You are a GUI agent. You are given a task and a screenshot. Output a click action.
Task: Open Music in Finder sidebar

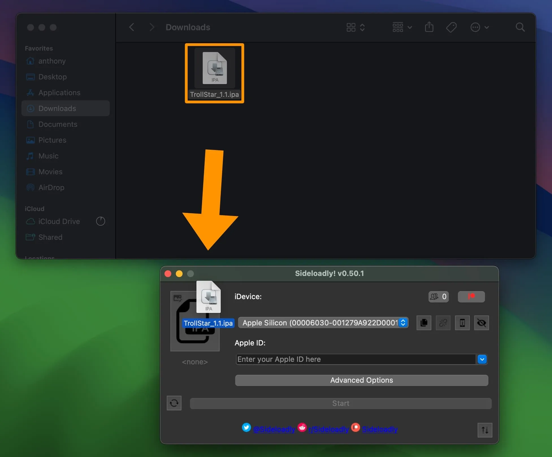tap(66, 156)
